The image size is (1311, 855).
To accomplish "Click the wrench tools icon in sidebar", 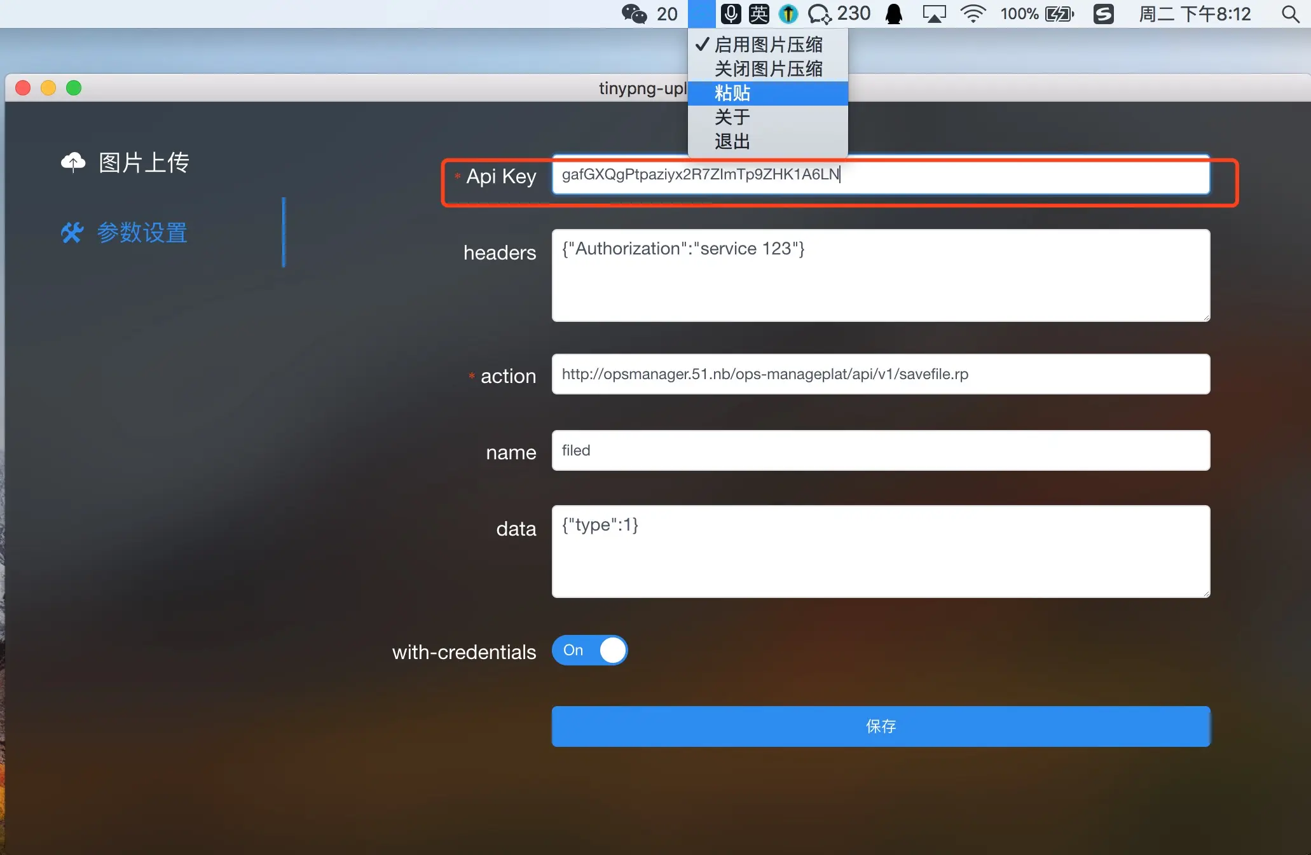I will pyautogui.click(x=72, y=232).
